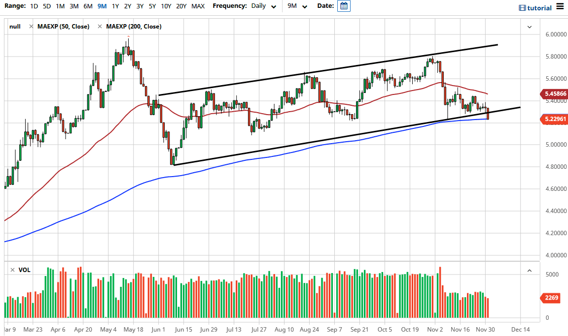This screenshot has height=336, width=568.
Task: Select the 1Y range
Action: (115, 6)
